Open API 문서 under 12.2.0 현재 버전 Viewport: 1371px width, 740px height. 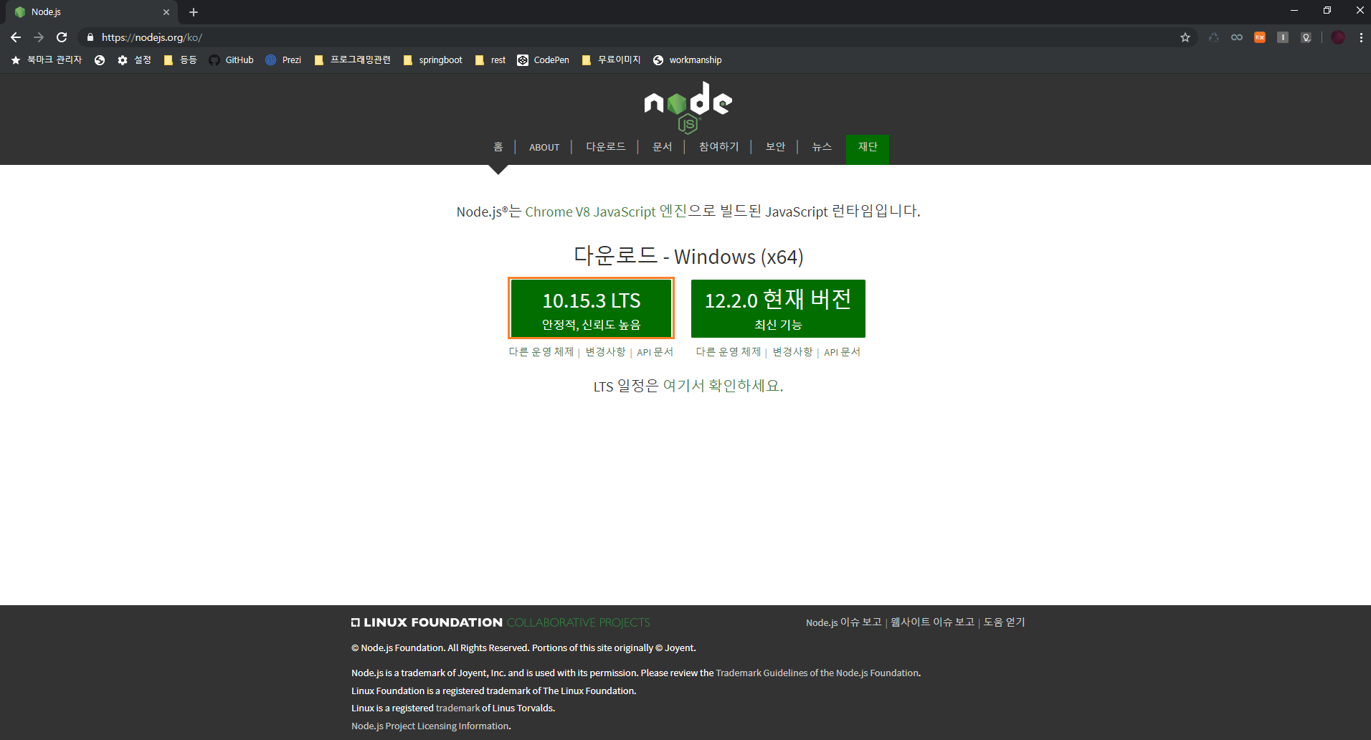[842, 352]
